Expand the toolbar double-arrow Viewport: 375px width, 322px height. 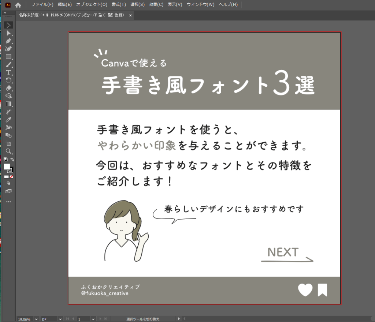5,13
